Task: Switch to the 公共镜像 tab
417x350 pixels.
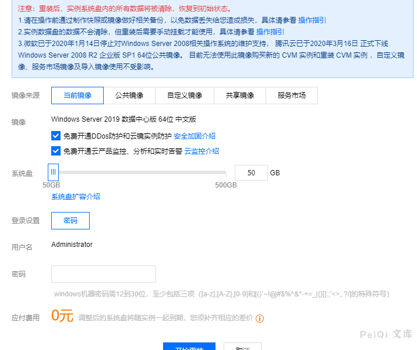Action: [129, 96]
